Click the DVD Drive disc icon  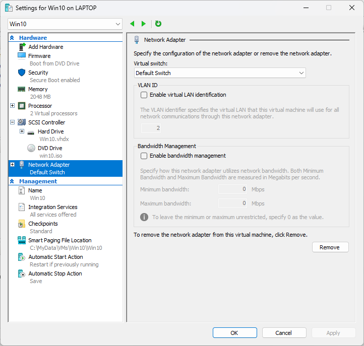(31, 148)
